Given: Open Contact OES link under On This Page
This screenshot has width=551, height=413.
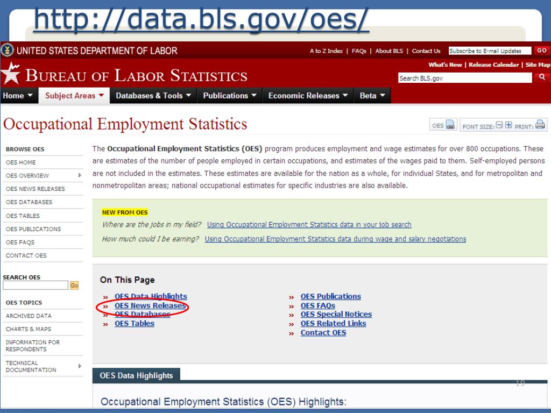Looking at the screenshot, I should (x=323, y=332).
